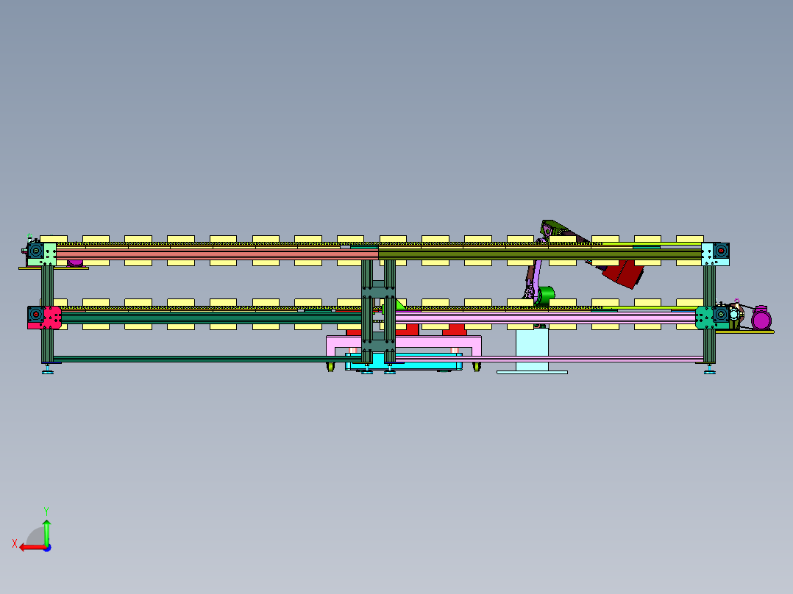Select the teal corner bracket on the lower-right end
This screenshot has height=594, width=793.
click(x=705, y=318)
